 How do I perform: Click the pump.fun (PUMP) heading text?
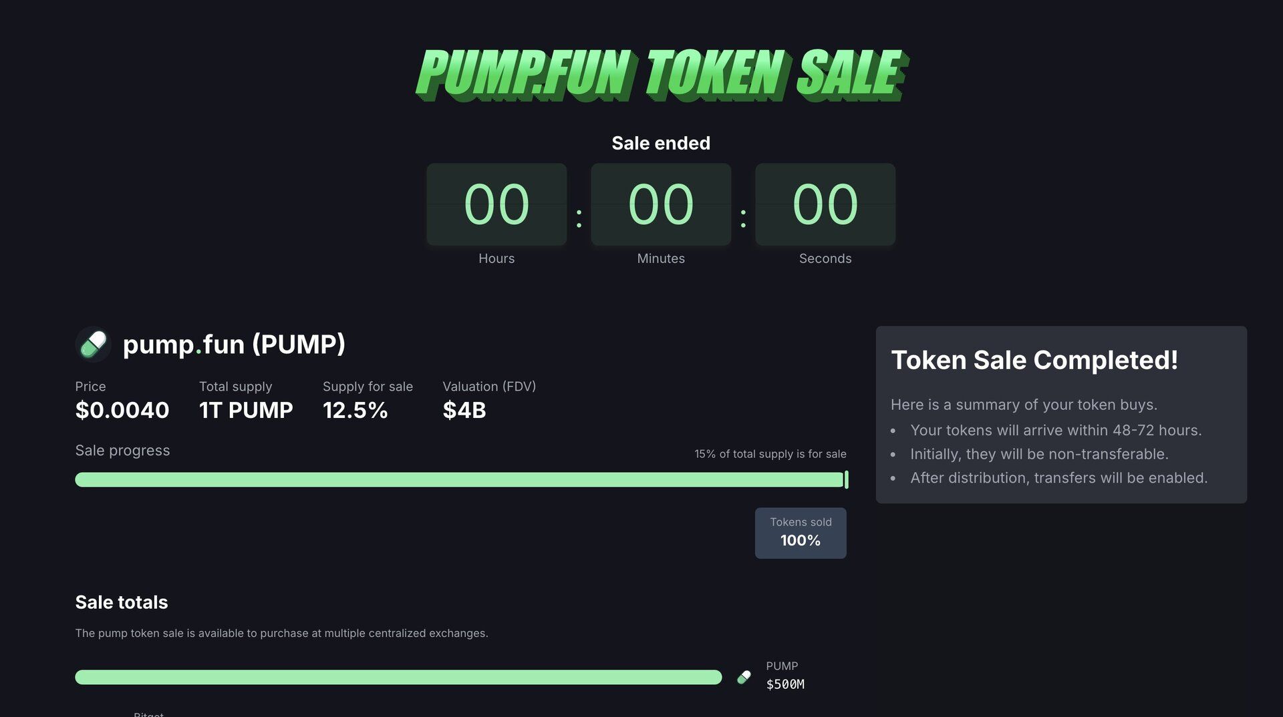click(234, 344)
